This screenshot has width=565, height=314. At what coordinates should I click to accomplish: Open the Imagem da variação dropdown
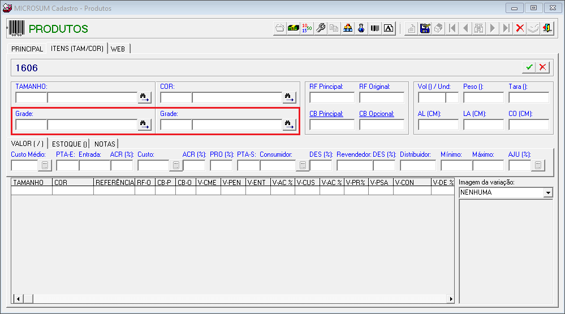point(548,192)
